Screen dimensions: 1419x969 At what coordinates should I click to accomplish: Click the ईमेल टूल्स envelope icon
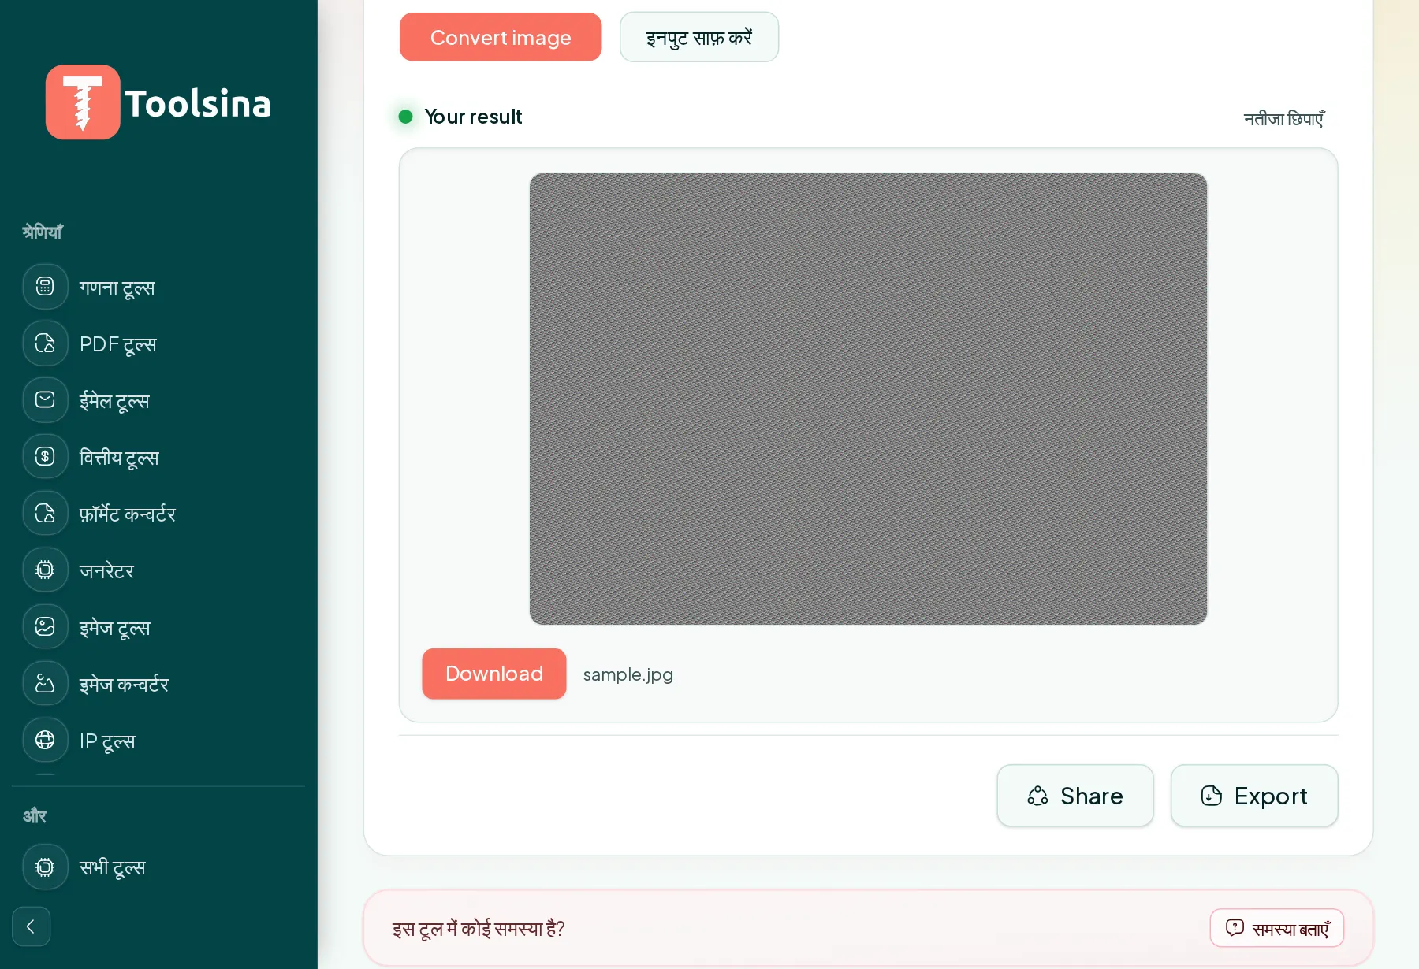point(45,400)
